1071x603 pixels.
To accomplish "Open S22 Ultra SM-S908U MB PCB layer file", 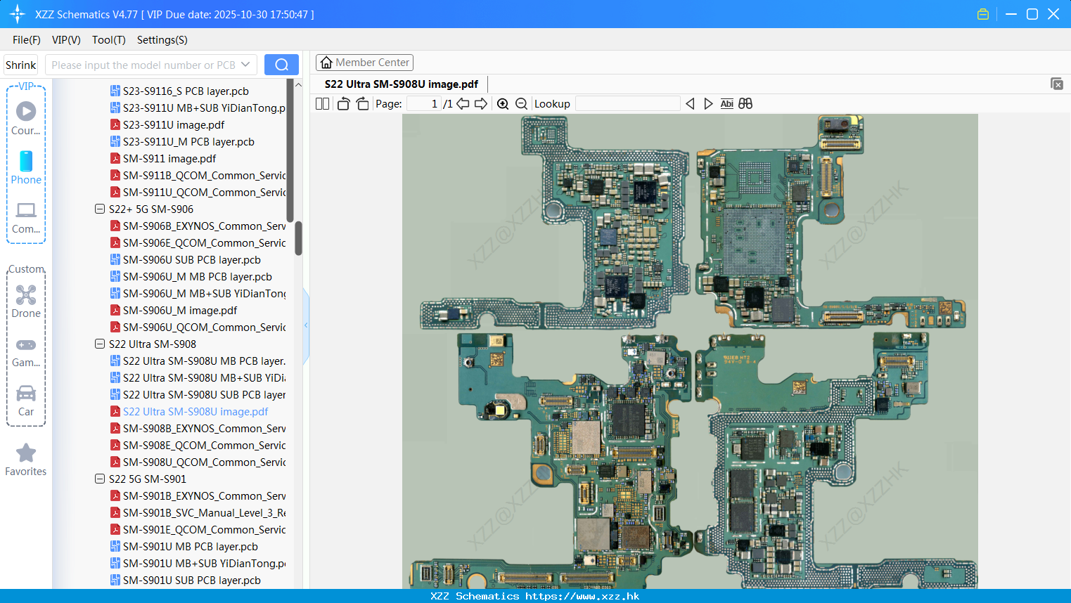I will (198, 361).
